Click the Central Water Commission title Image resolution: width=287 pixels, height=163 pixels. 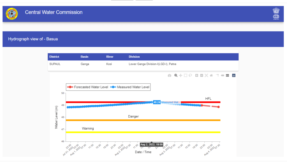[54, 12]
